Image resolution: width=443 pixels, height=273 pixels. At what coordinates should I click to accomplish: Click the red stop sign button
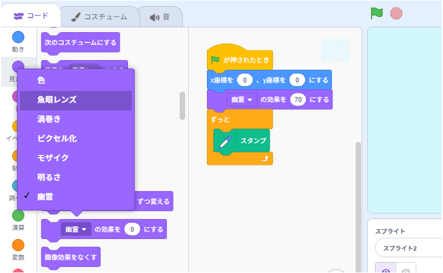point(396,13)
